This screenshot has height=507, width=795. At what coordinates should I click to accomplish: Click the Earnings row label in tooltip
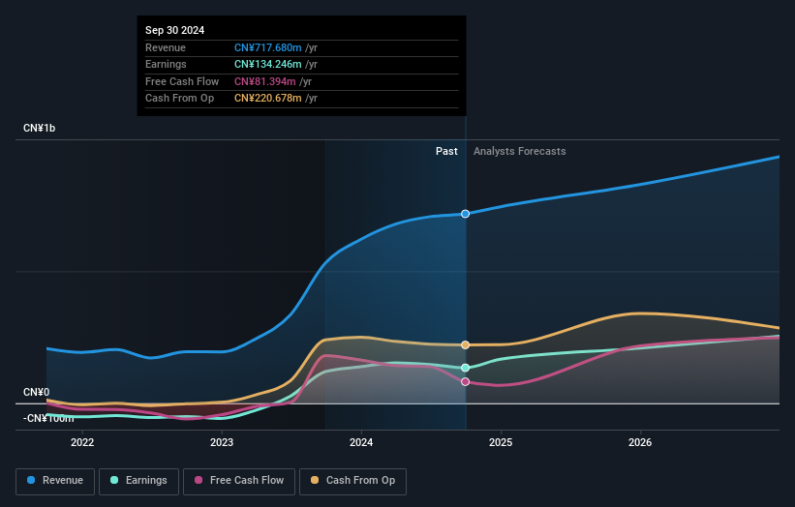click(166, 64)
